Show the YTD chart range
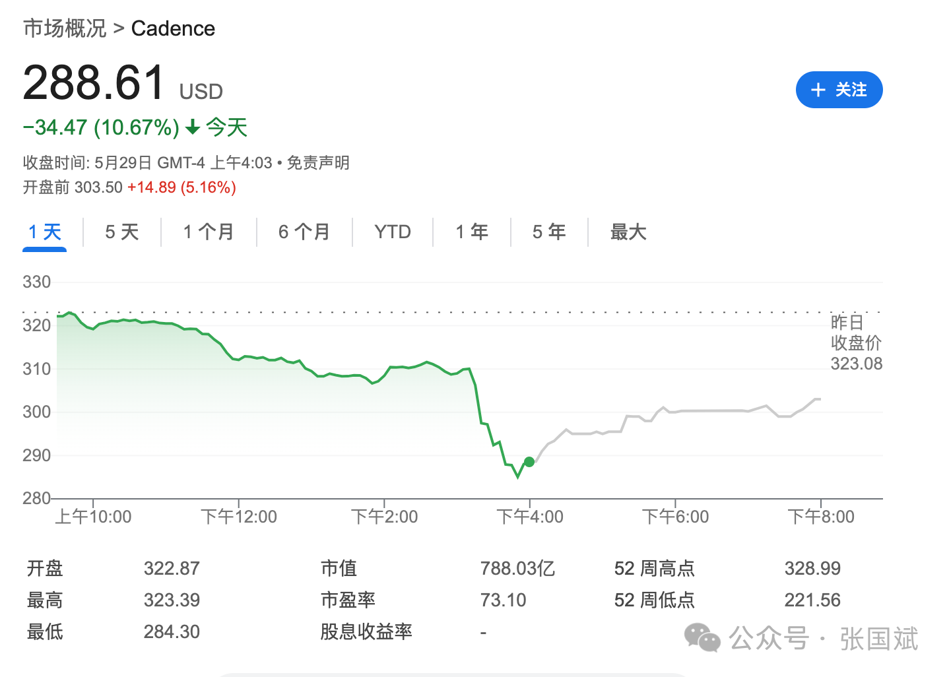Image resolution: width=949 pixels, height=677 pixels. tap(393, 232)
